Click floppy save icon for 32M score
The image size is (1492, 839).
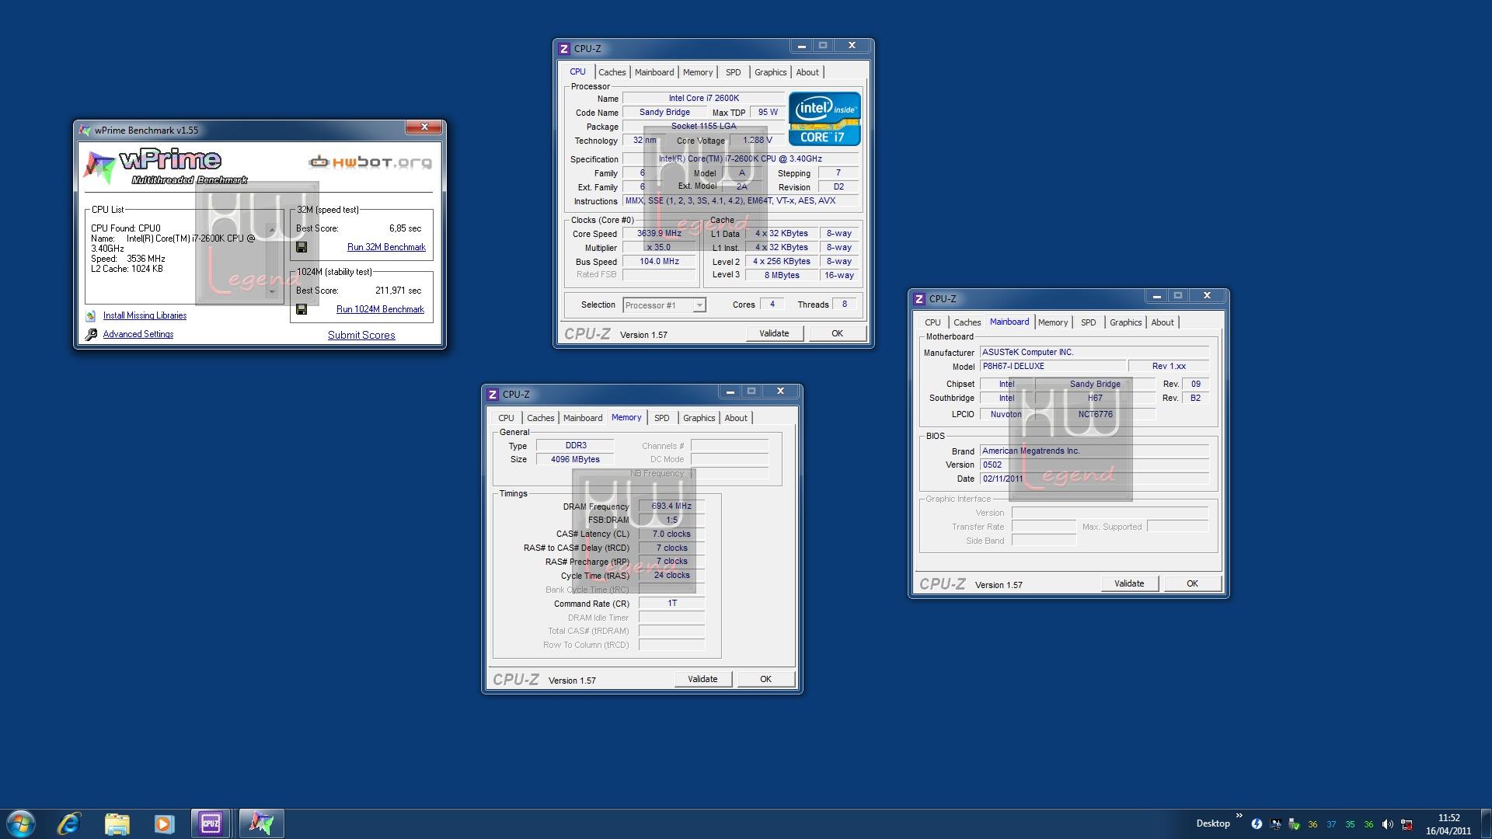click(x=302, y=247)
